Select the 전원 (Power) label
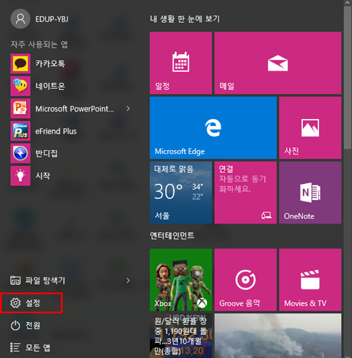 33,326
